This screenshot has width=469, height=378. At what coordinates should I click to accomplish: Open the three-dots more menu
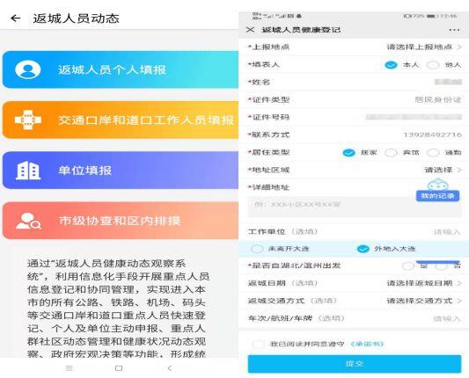click(x=454, y=30)
